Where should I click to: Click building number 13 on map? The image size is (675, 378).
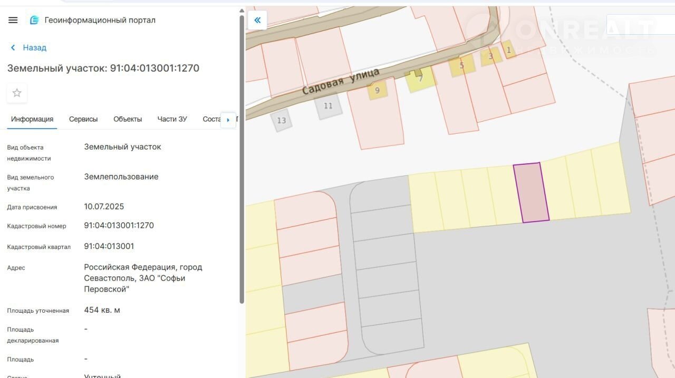[282, 121]
